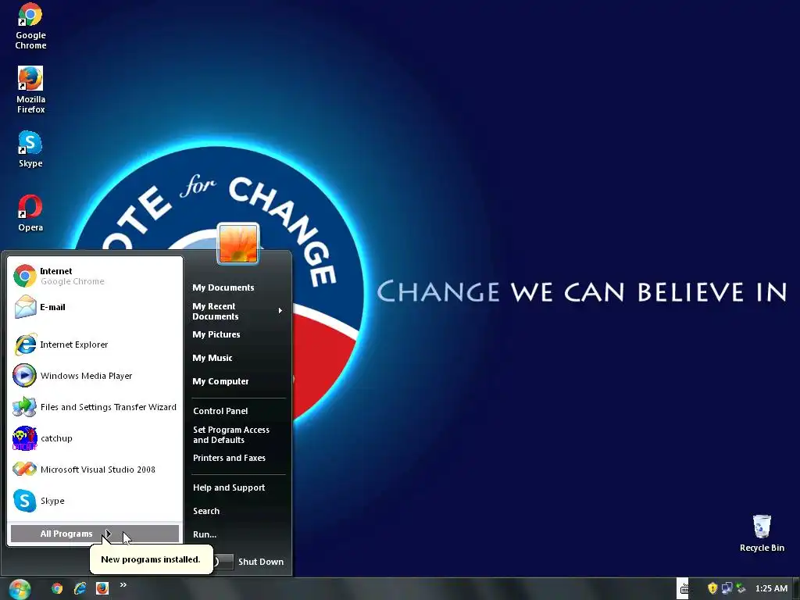The width and height of the screenshot is (800, 600).
Task: Click the Safely Remove Hardware tray icon
Action: coord(741,589)
